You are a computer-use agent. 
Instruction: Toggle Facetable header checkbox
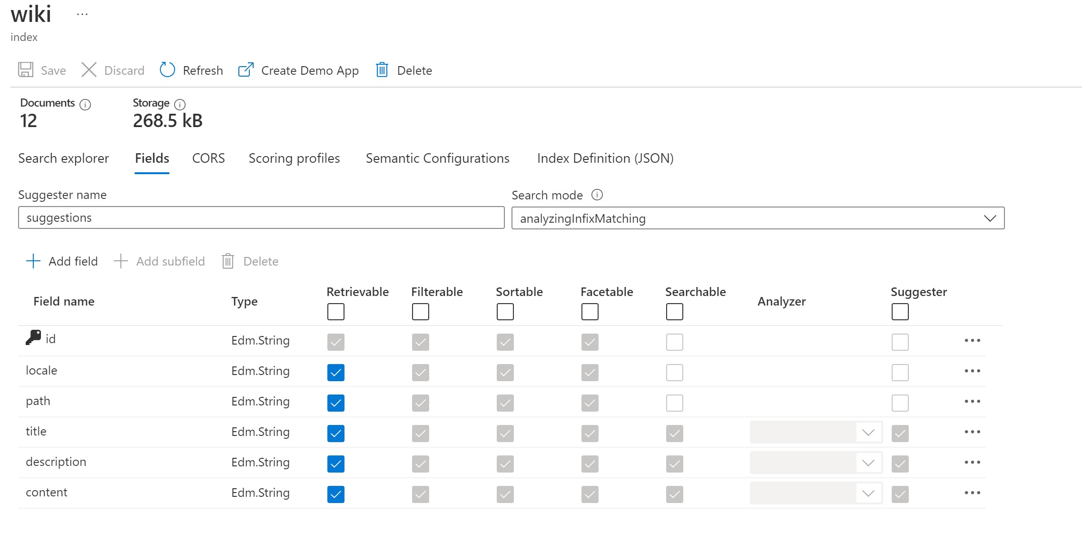point(590,312)
